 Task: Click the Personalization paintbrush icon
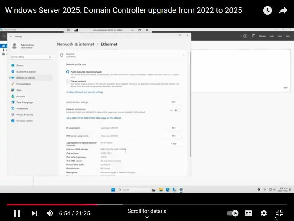click(x=13, y=84)
